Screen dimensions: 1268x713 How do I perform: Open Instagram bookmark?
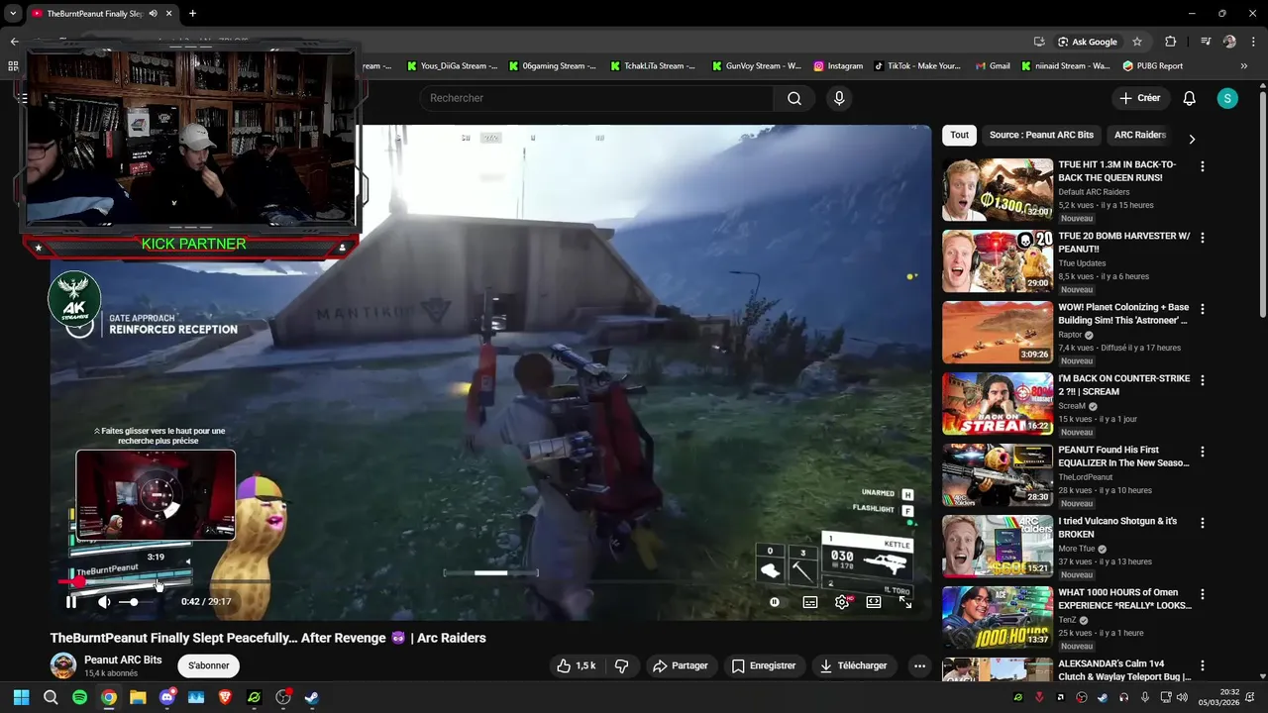pos(838,66)
